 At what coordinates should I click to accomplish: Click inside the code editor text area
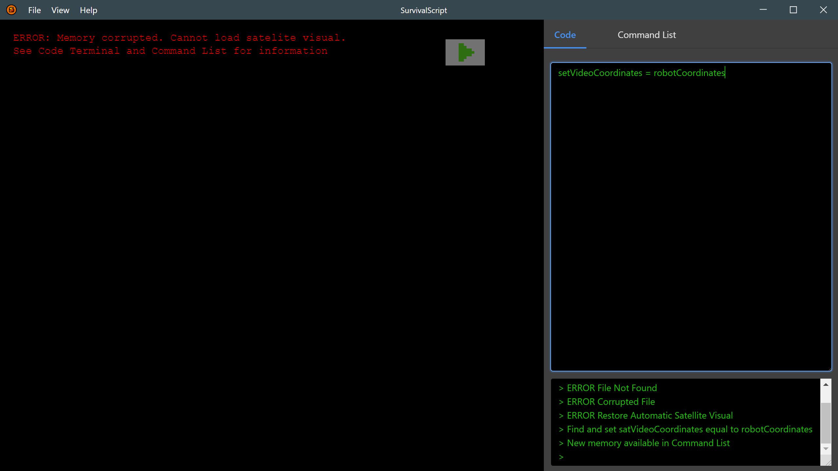[x=691, y=216]
